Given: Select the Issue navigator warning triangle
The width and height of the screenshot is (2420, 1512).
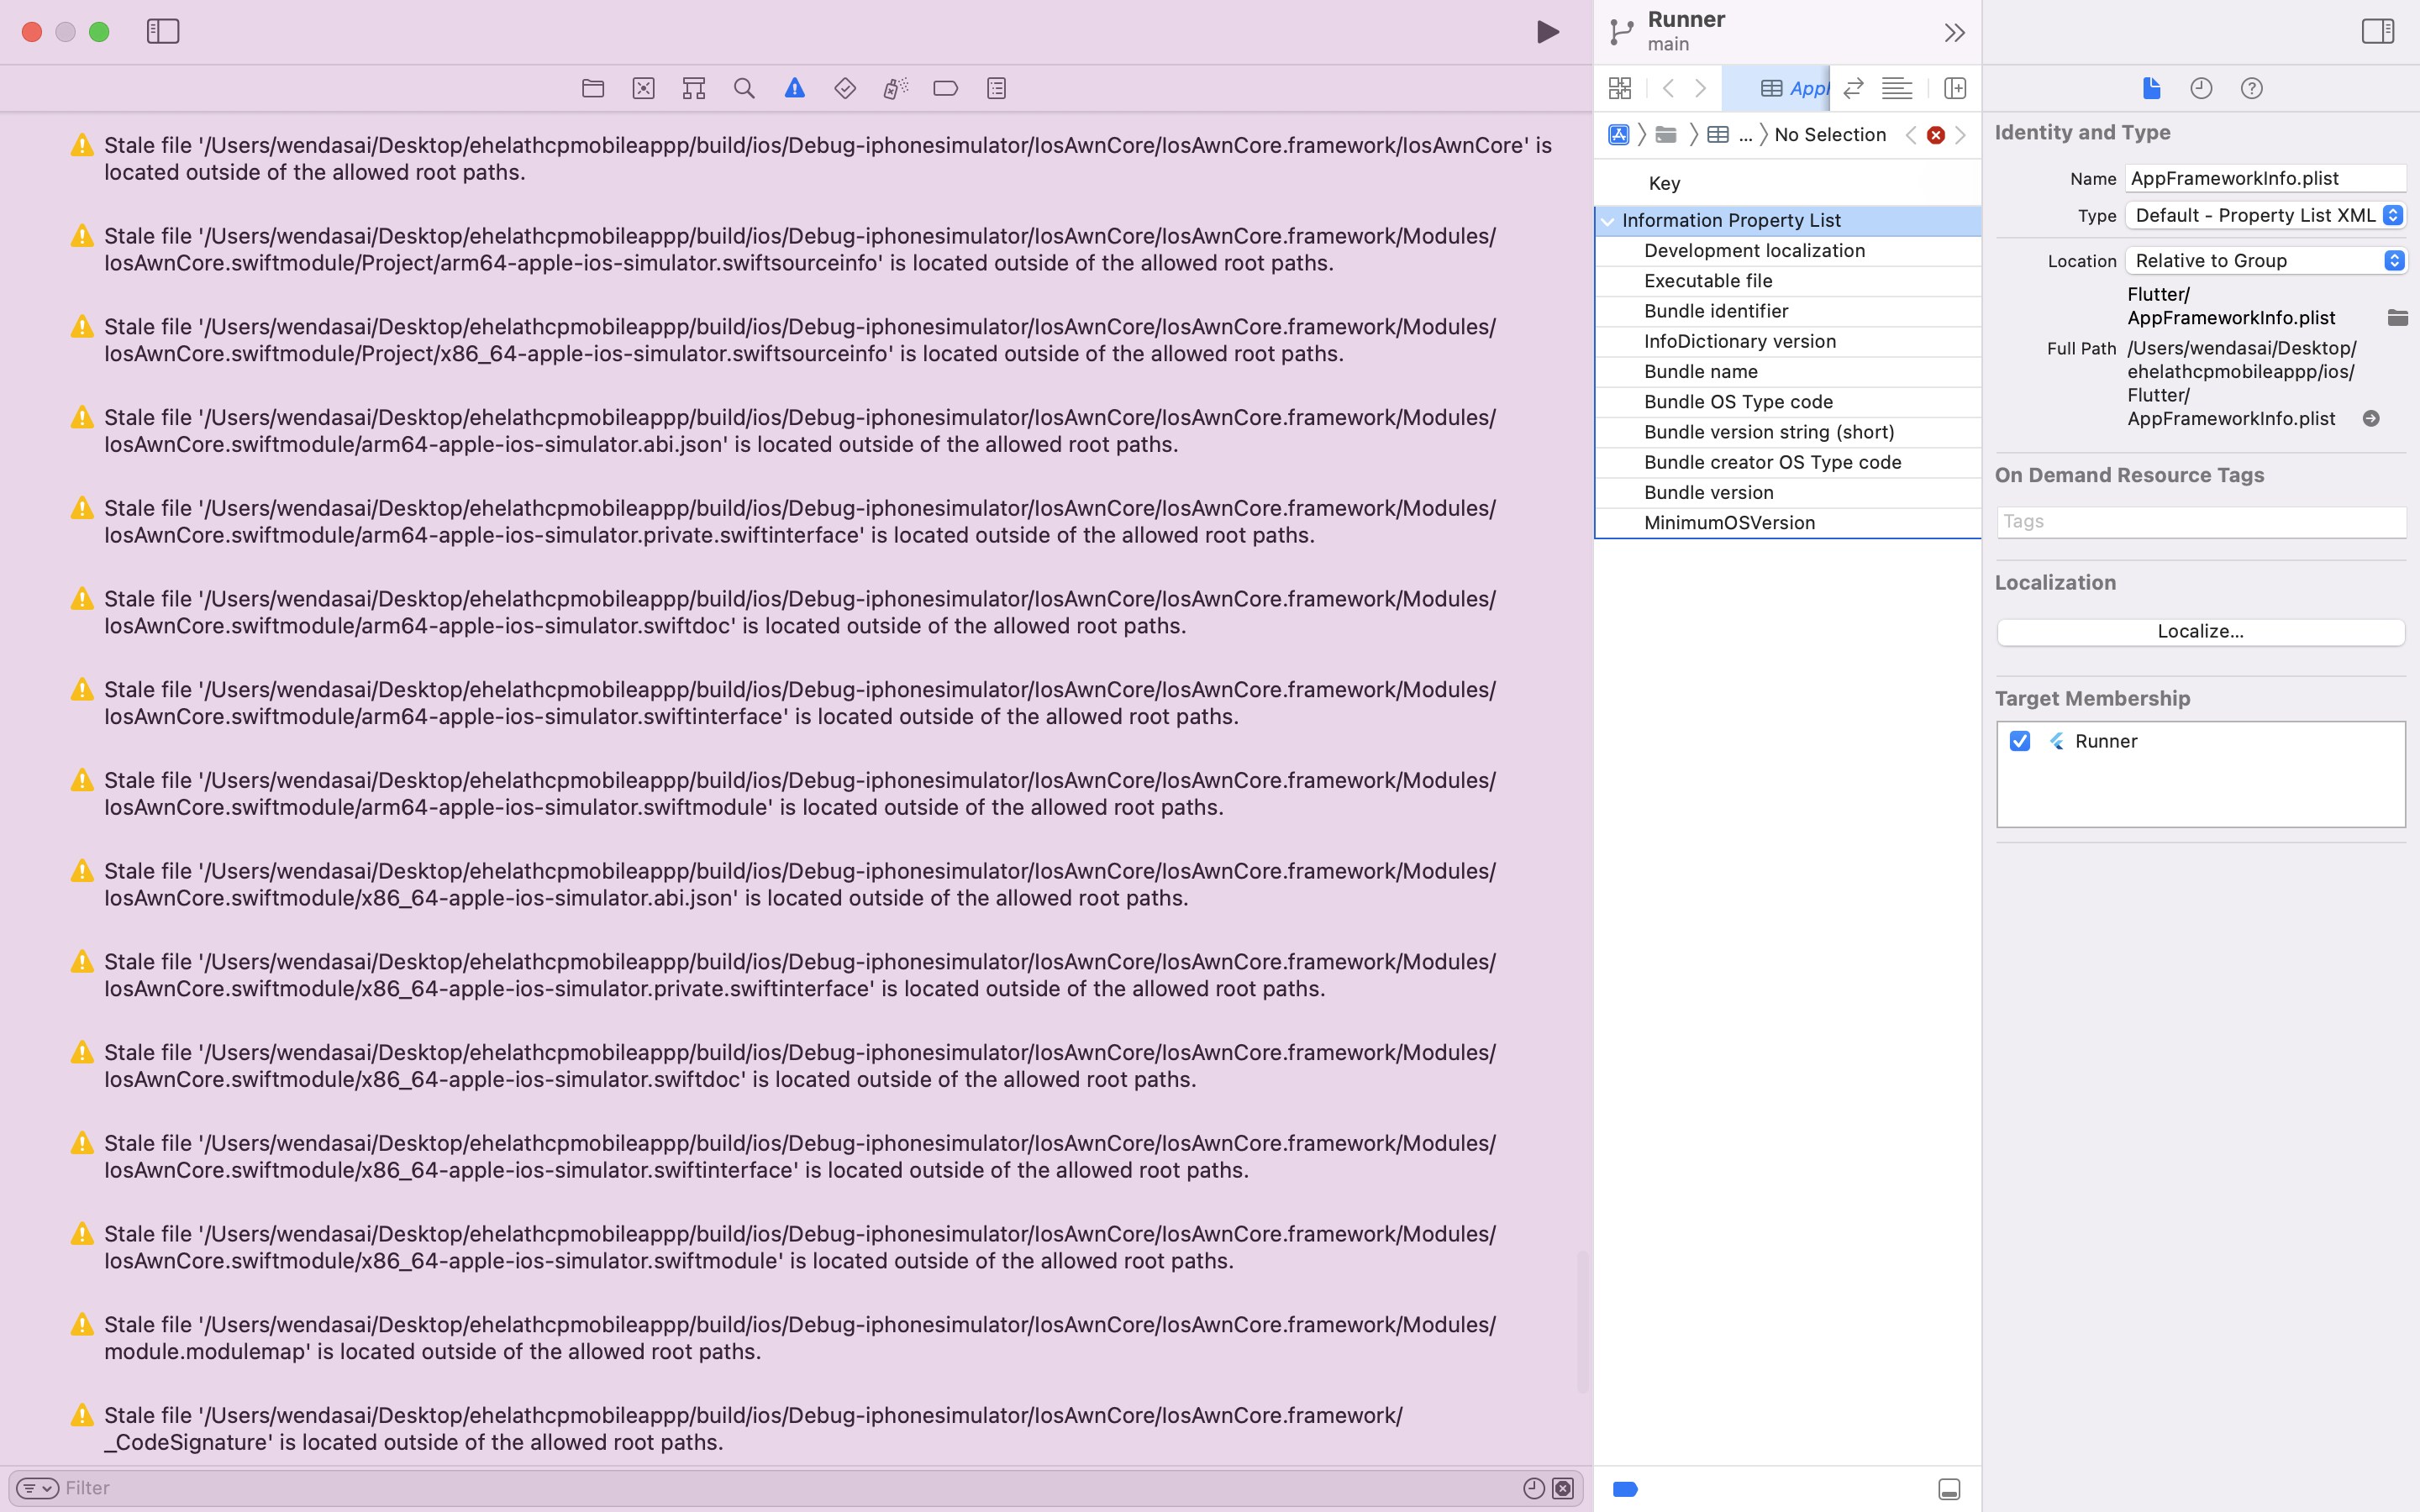Looking at the screenshot, I should (793, 88).
